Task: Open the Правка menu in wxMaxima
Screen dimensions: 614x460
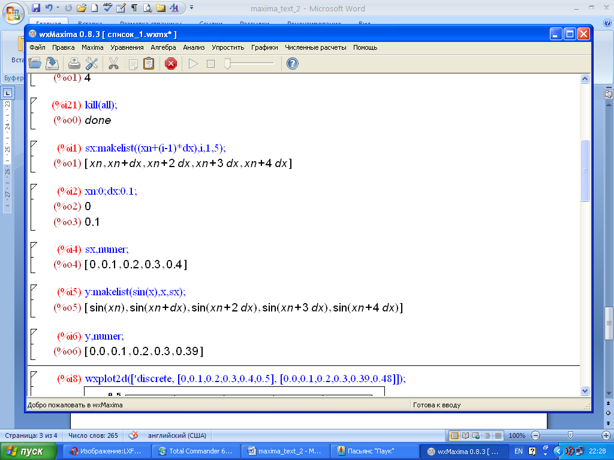Action: 64,47
